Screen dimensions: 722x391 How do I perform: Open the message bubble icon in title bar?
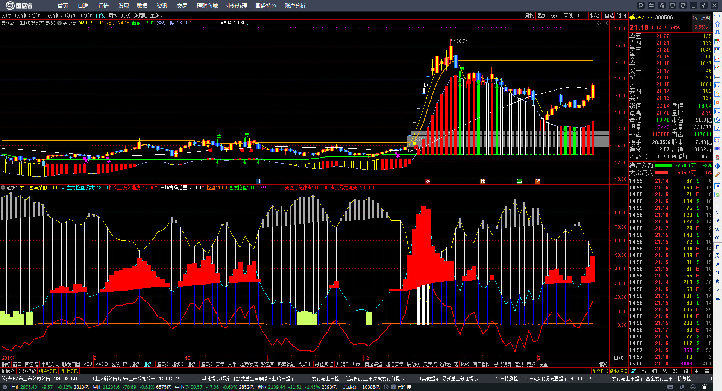point(641,5)
